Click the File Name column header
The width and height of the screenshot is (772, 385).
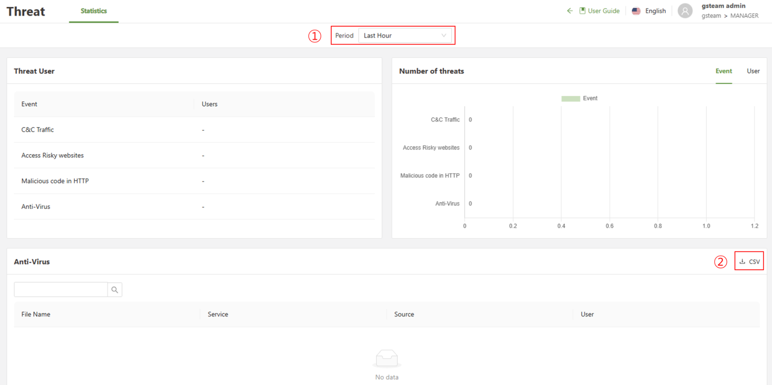click(x=36, y=314)
